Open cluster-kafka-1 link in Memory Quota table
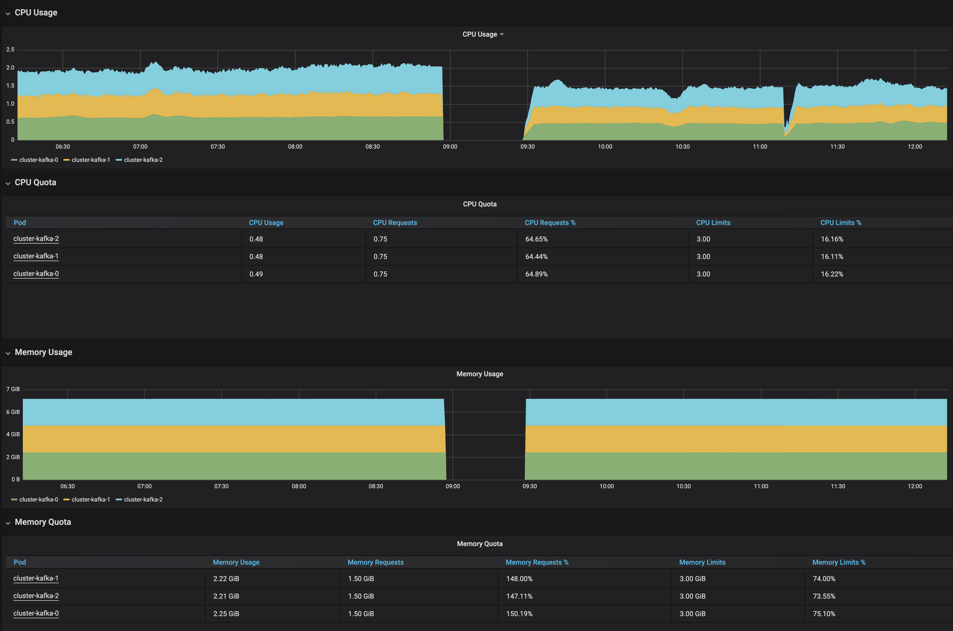 click(x=36, y=578)
